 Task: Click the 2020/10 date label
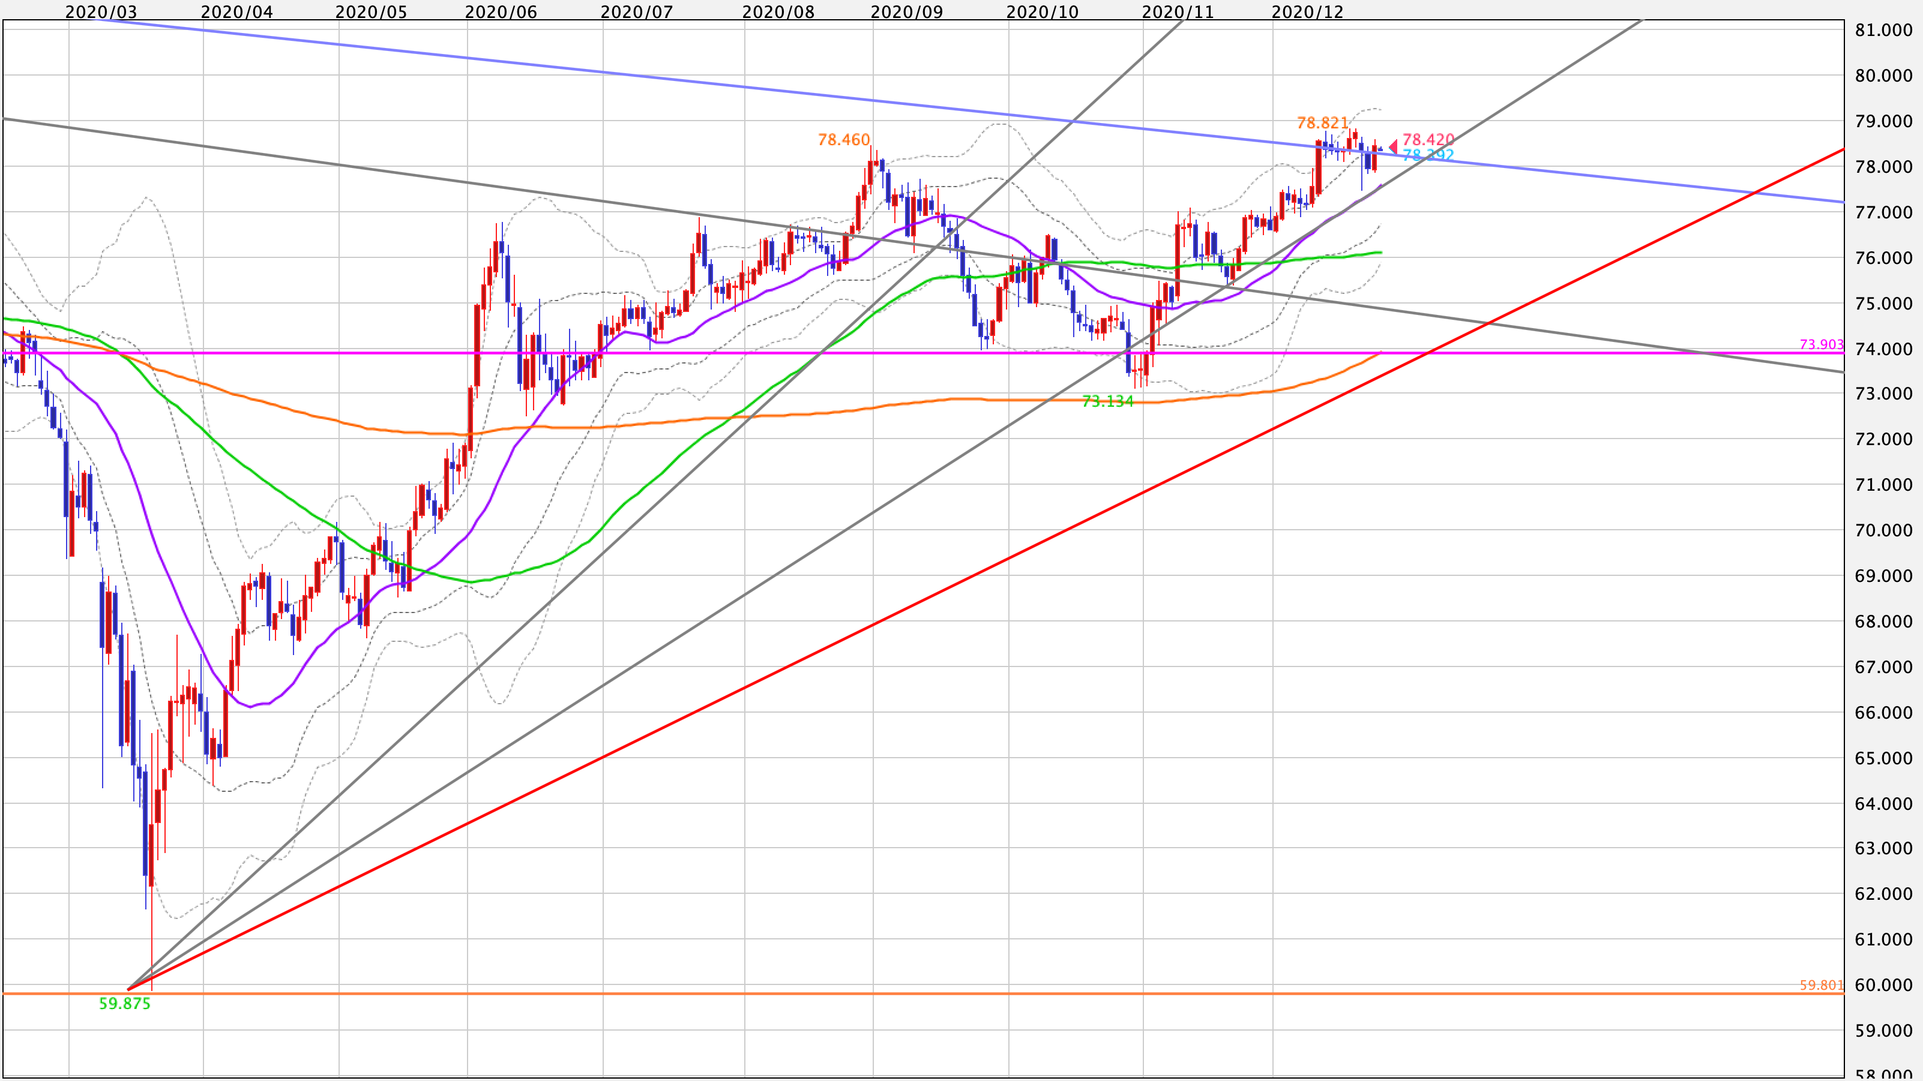1042,12
